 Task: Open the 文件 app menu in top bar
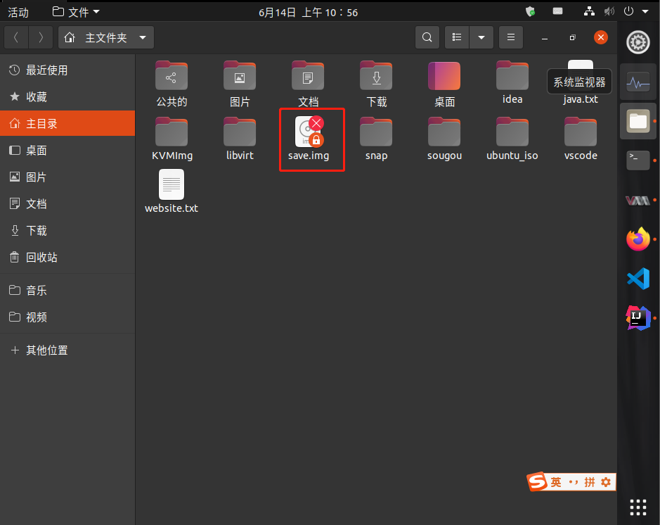(76, 12)
